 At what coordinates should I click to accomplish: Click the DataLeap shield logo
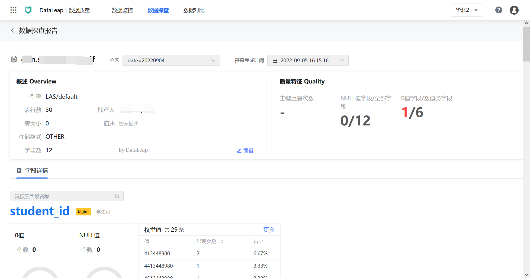pyautogui.click(x=28, y=10)
